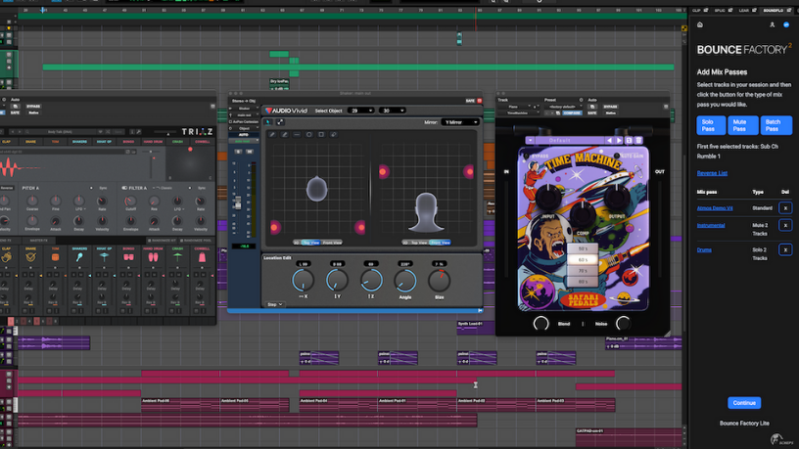
Task: Select the Cowbell pad icon in Triaz
Action: click(x=202, y=257)
